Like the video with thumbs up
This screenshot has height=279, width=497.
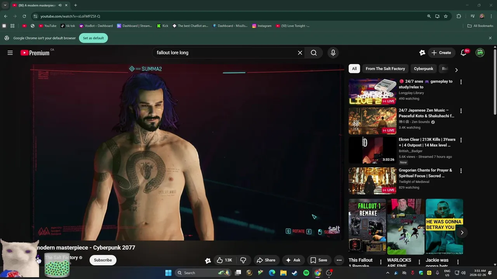[224, 260]
